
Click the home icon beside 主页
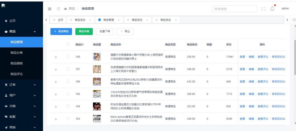point(6,21)
